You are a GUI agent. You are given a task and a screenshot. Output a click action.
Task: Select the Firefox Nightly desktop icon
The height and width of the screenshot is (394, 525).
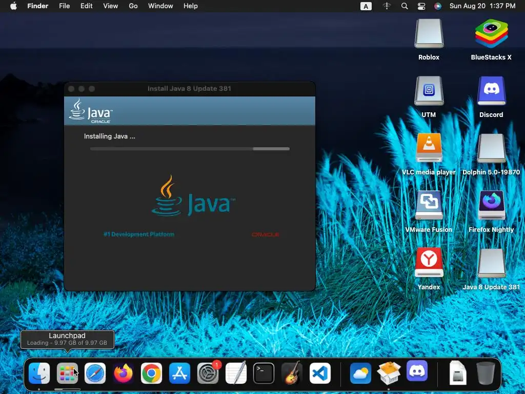491,206
